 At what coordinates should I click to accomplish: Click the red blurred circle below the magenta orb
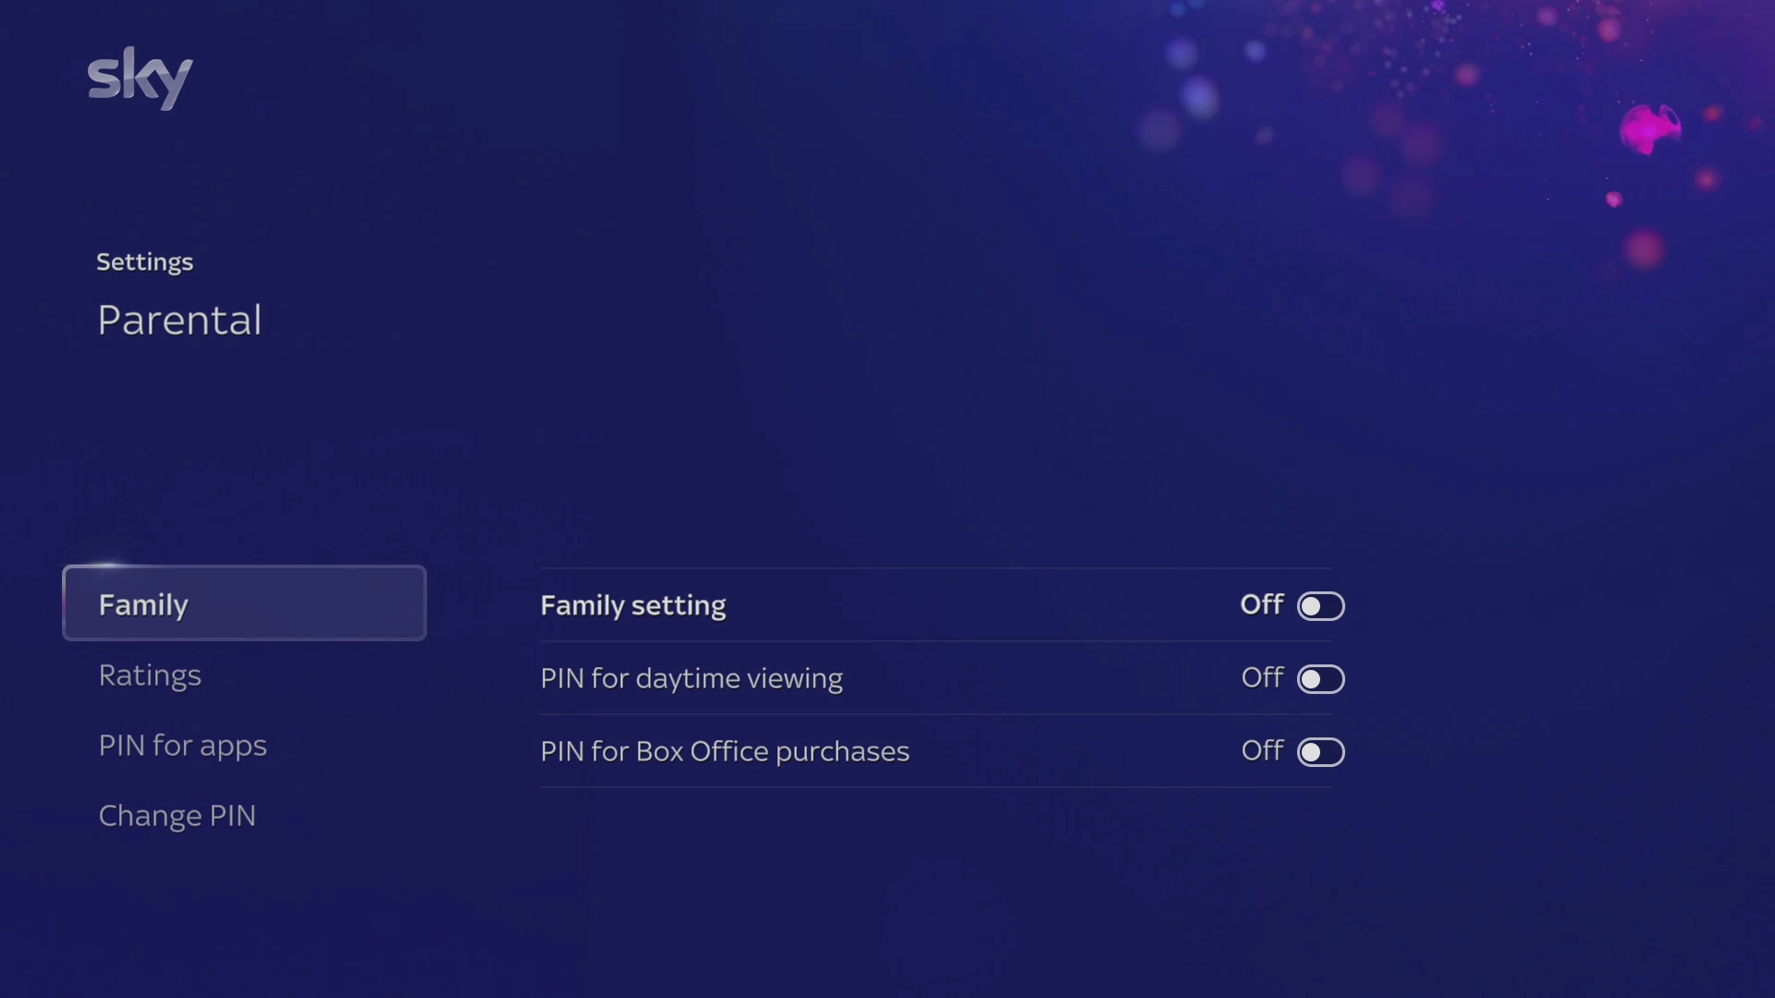1645,249
